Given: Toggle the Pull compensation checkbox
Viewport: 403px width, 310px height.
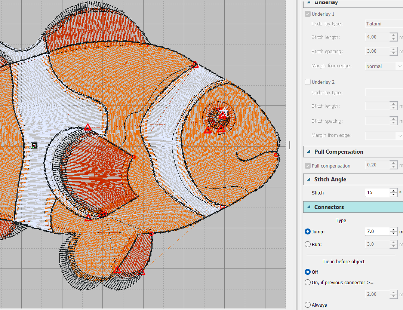Looking at the screenshot, I should [307, 166].
